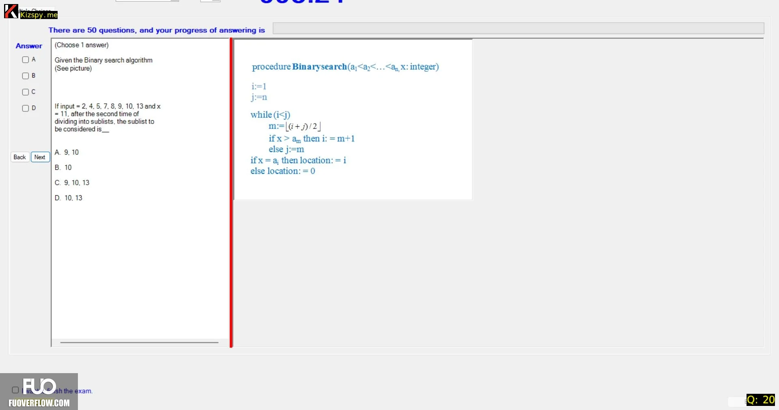Click the answering progress bar
This screenshot has width=779, height=410.
[x=518, y=28]
